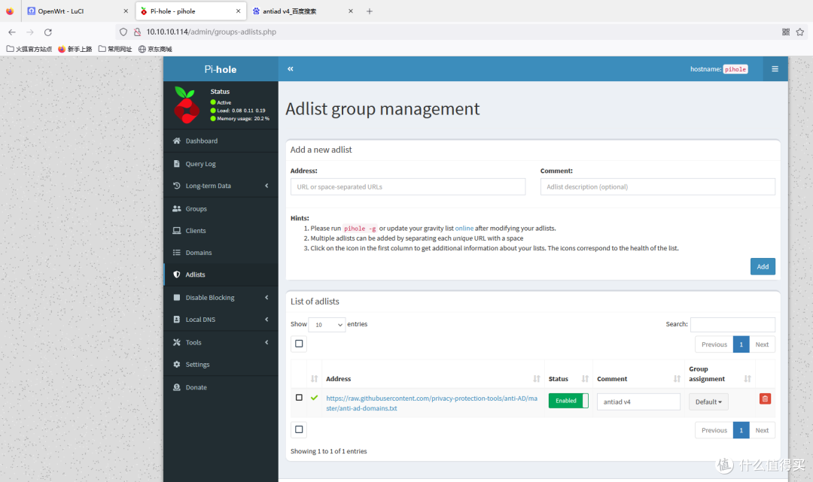Select the anti-AD adlist row checkbox
Screen dimensions: 813x482
(299, 398)
